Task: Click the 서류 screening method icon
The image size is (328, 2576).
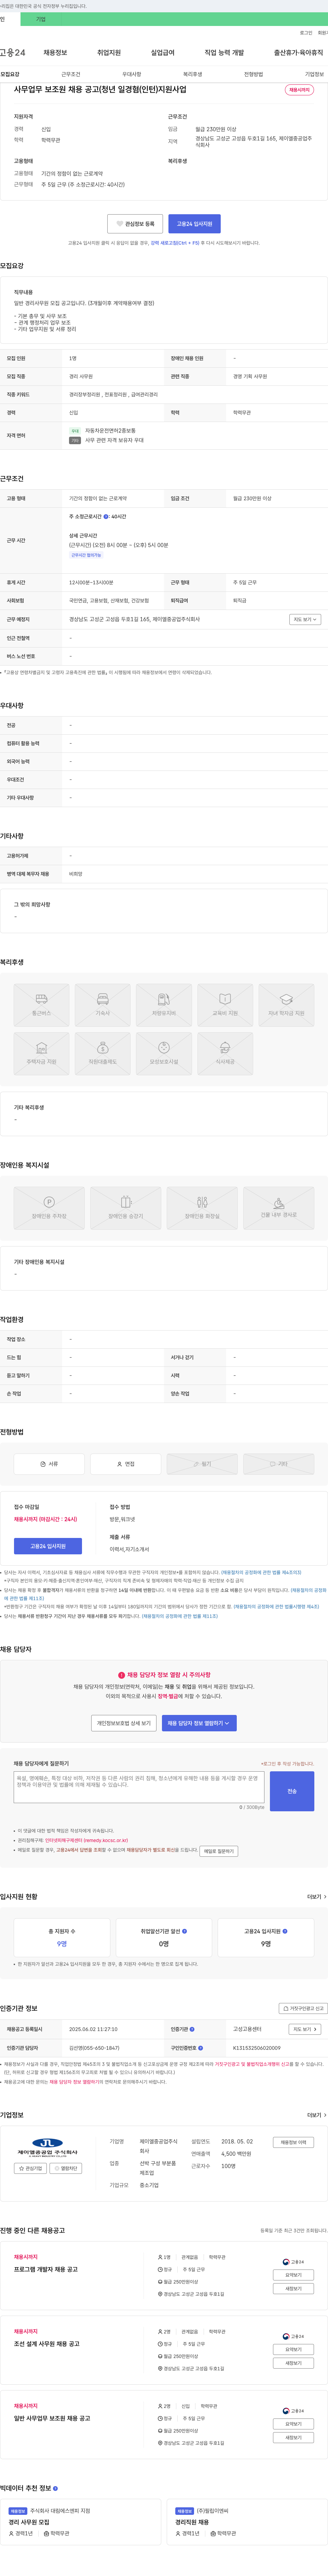Action: click(x=49, y=1464)
